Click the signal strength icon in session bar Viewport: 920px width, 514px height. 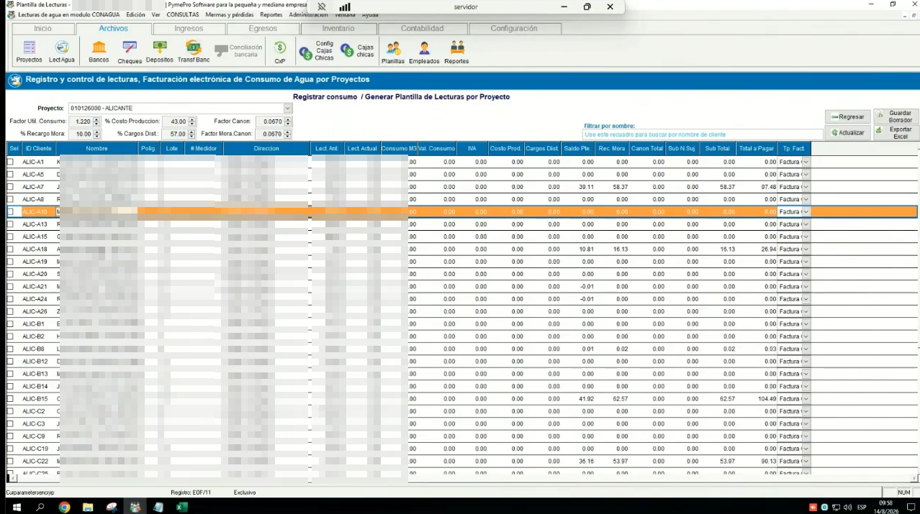[x=345, y=6]
